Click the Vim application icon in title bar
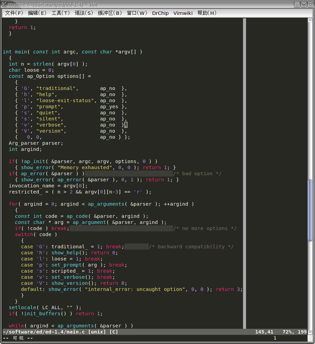315x344 pixels. [x=4, y=4]
